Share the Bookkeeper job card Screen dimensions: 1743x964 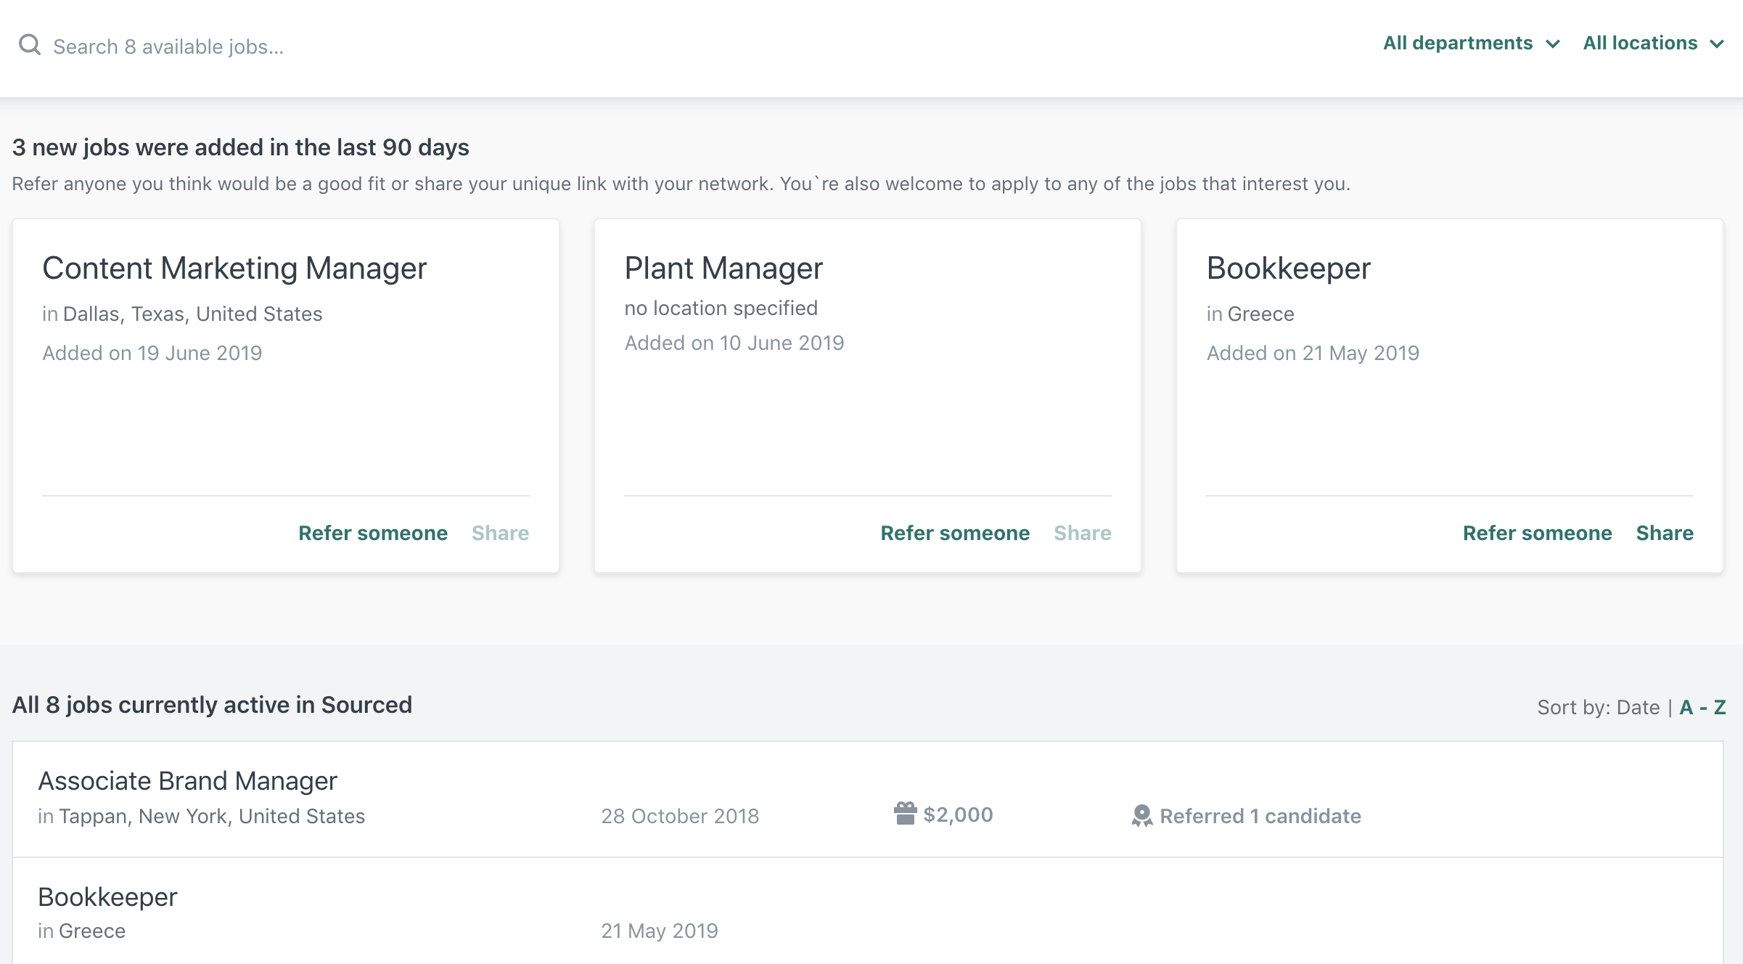(x=1665, y=533)
